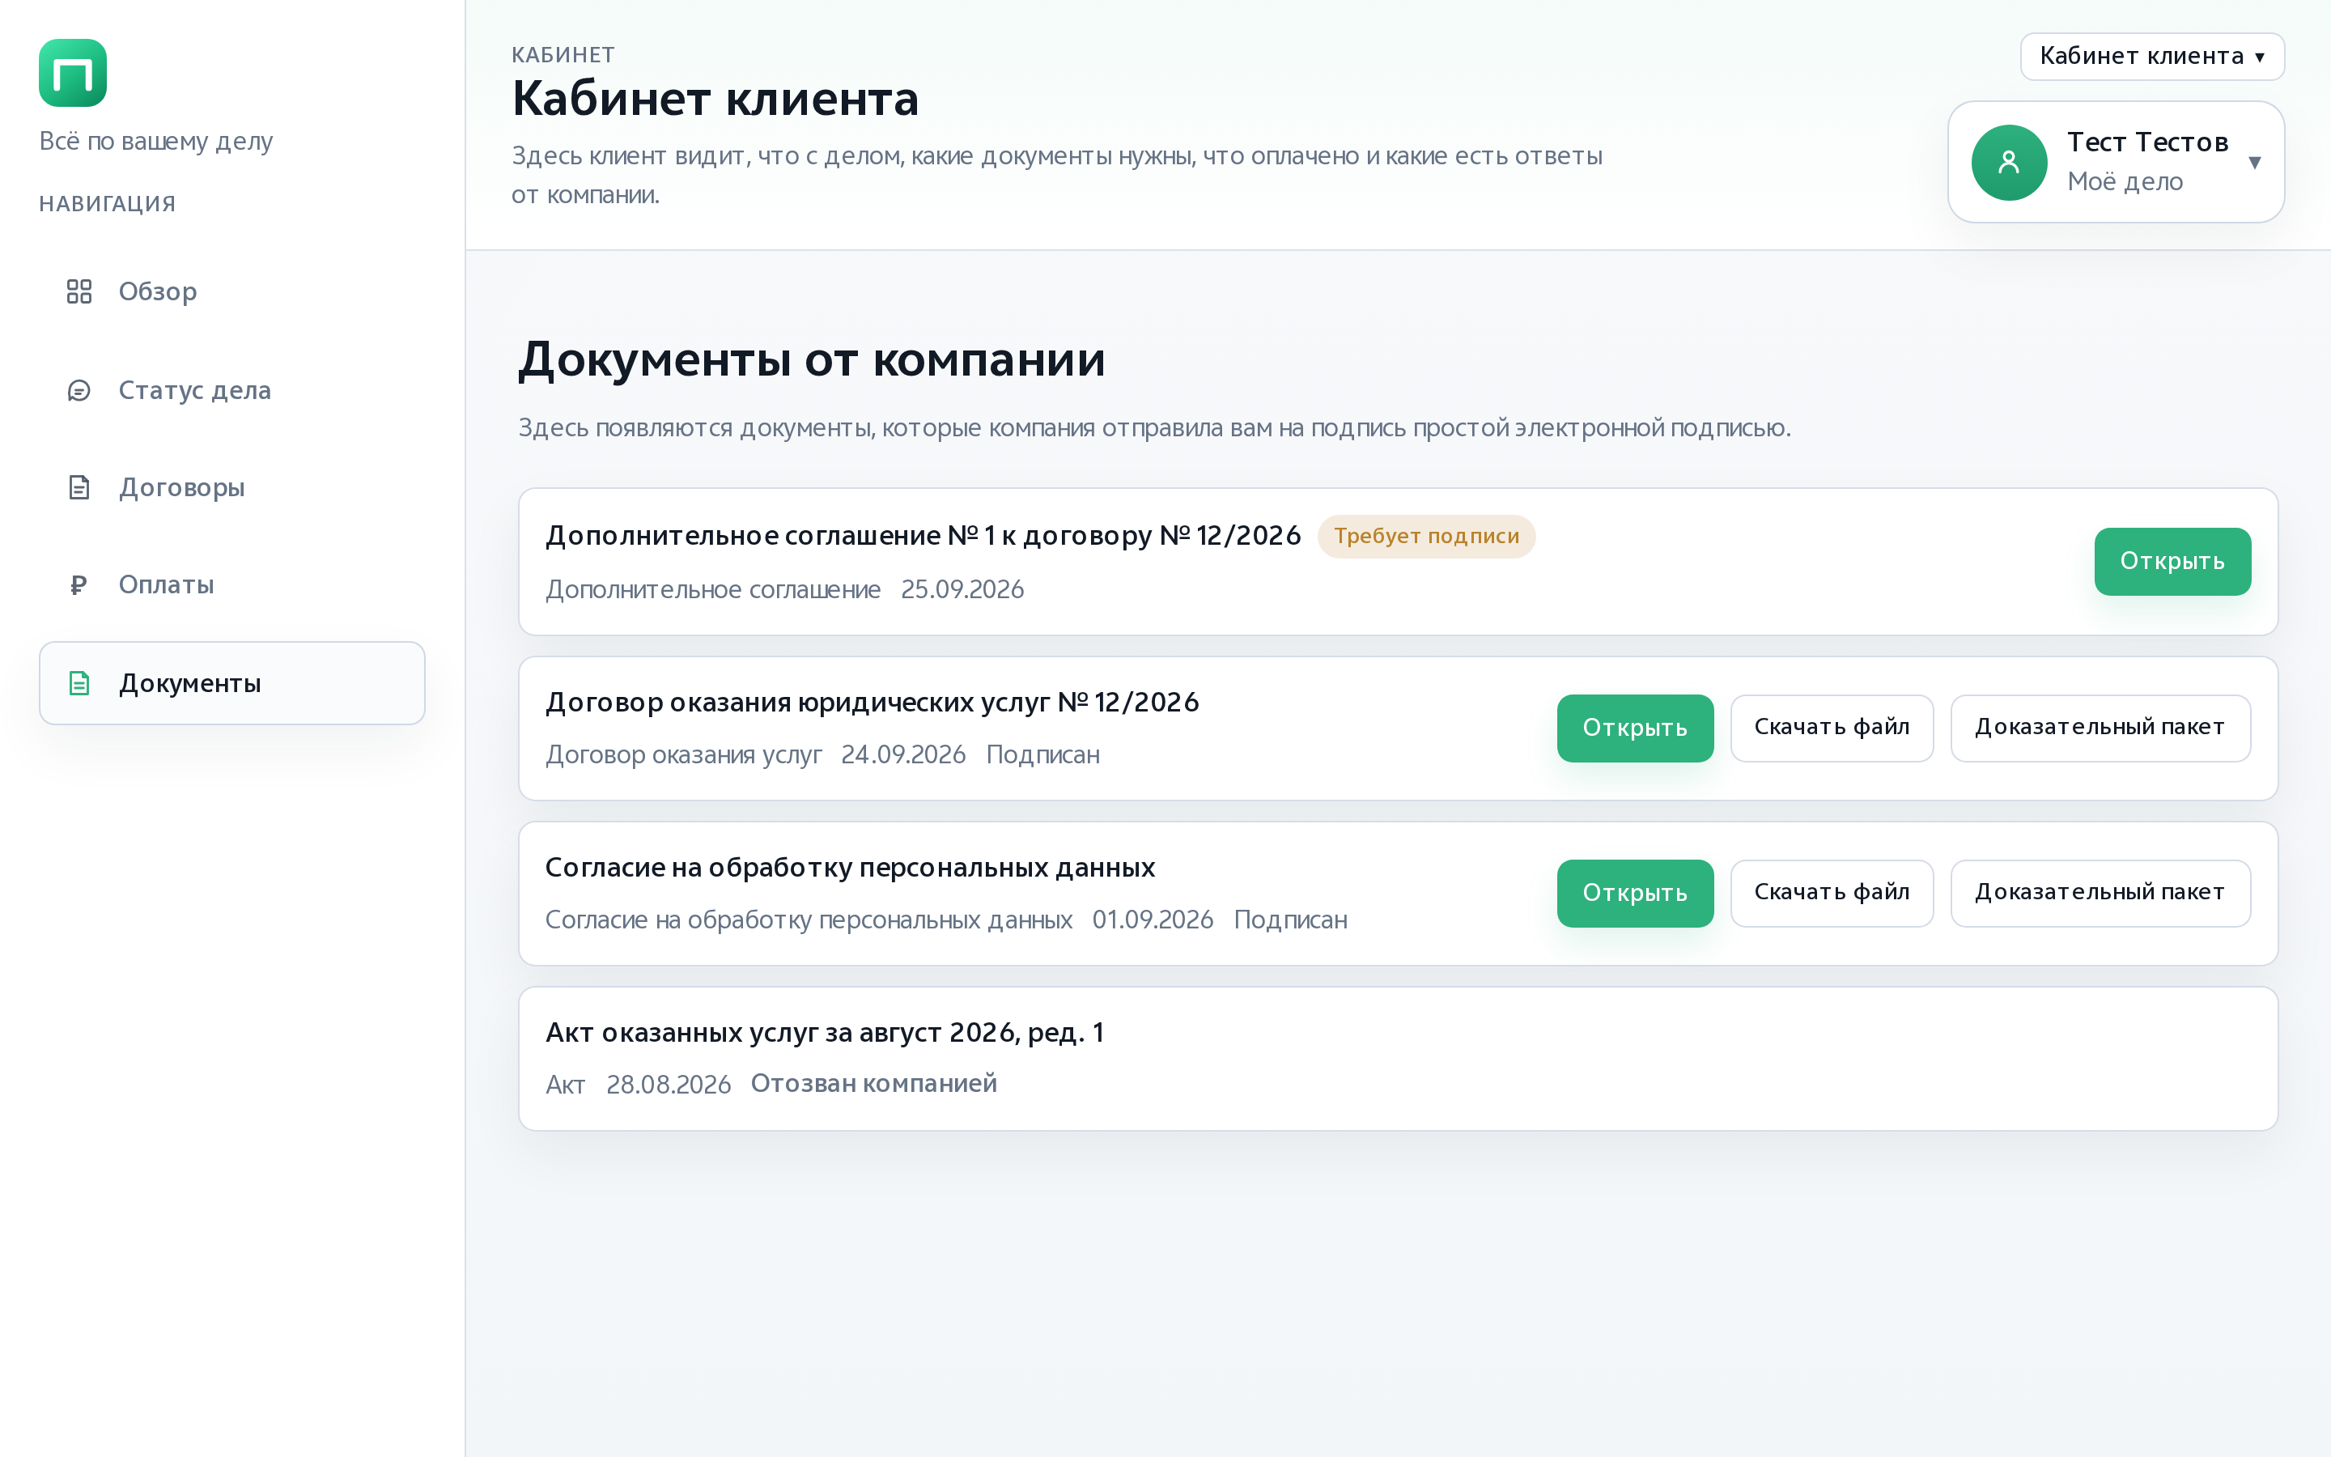Click the Кабинет клиента page title
Screen dimensions: 2331x1457
(x=715, y=100)
